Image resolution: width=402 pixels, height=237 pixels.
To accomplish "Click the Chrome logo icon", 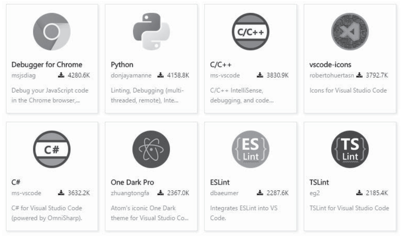I will point(52,32).
